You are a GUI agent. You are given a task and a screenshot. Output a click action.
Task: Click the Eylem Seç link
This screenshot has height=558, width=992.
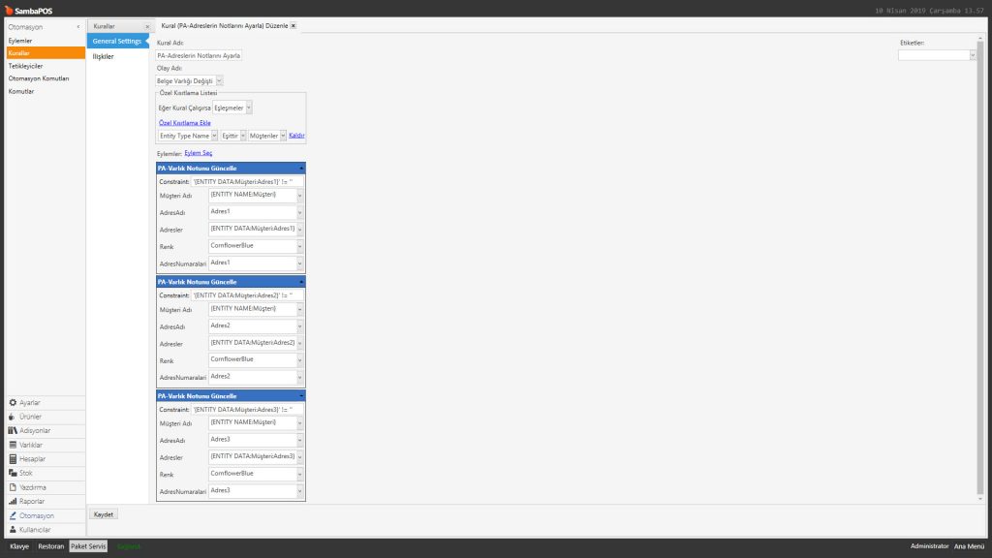[198, 153]
